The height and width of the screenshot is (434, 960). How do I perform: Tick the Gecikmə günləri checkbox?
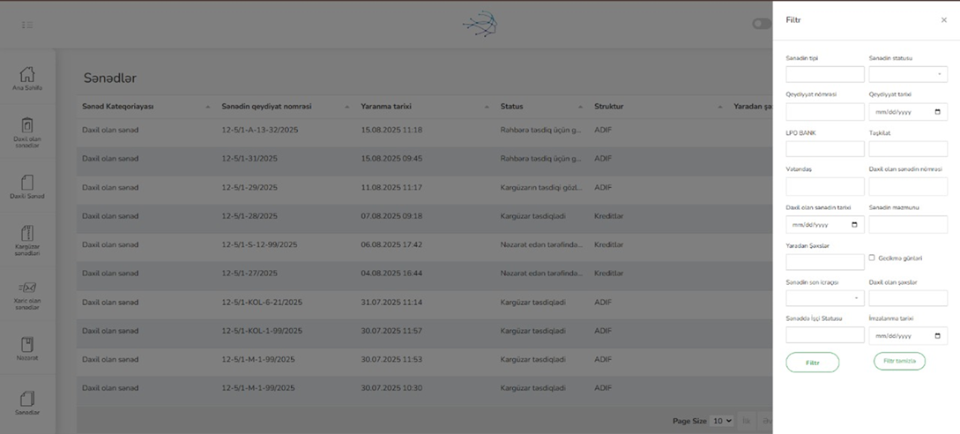tap(872, 258)
